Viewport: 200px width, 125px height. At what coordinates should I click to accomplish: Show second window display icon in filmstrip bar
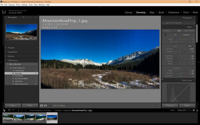13,110
